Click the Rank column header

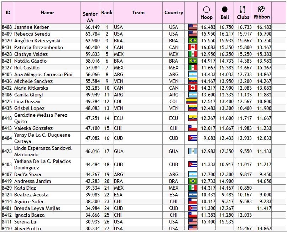point(107,12)
